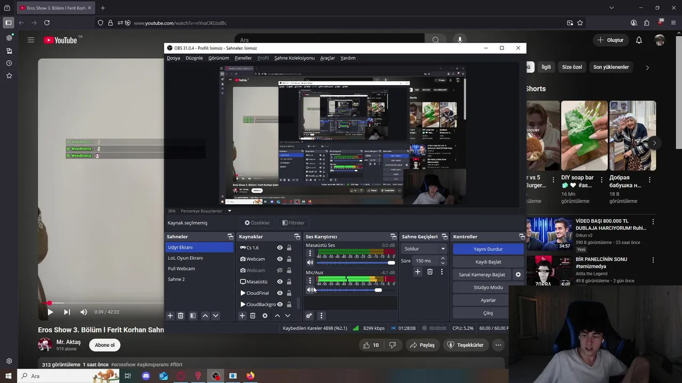Open Görünüm menu in OBS

pos(218,58)
